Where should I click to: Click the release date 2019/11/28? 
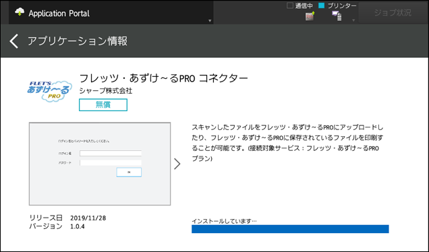coord(88,218)
